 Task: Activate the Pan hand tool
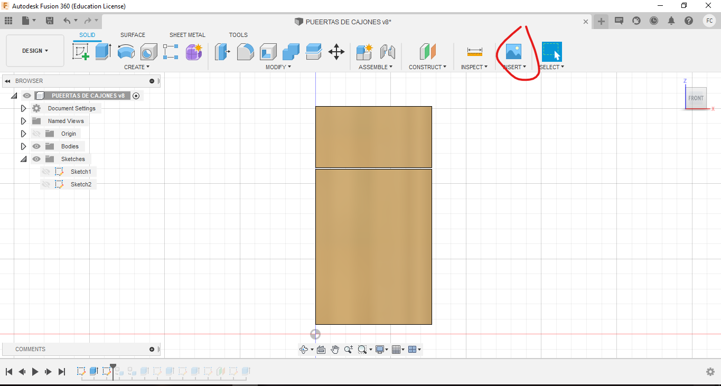[335, 350]
